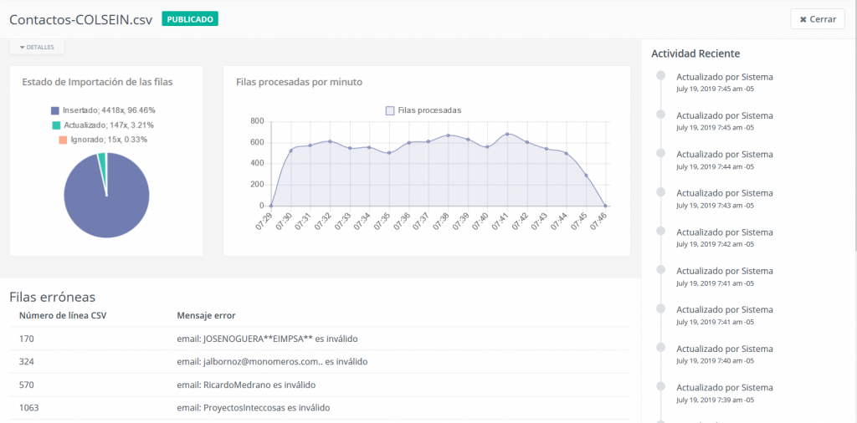Click the line chart point at 07:30
Viewport: 857px width, 423px height.
tap(290, 150)
